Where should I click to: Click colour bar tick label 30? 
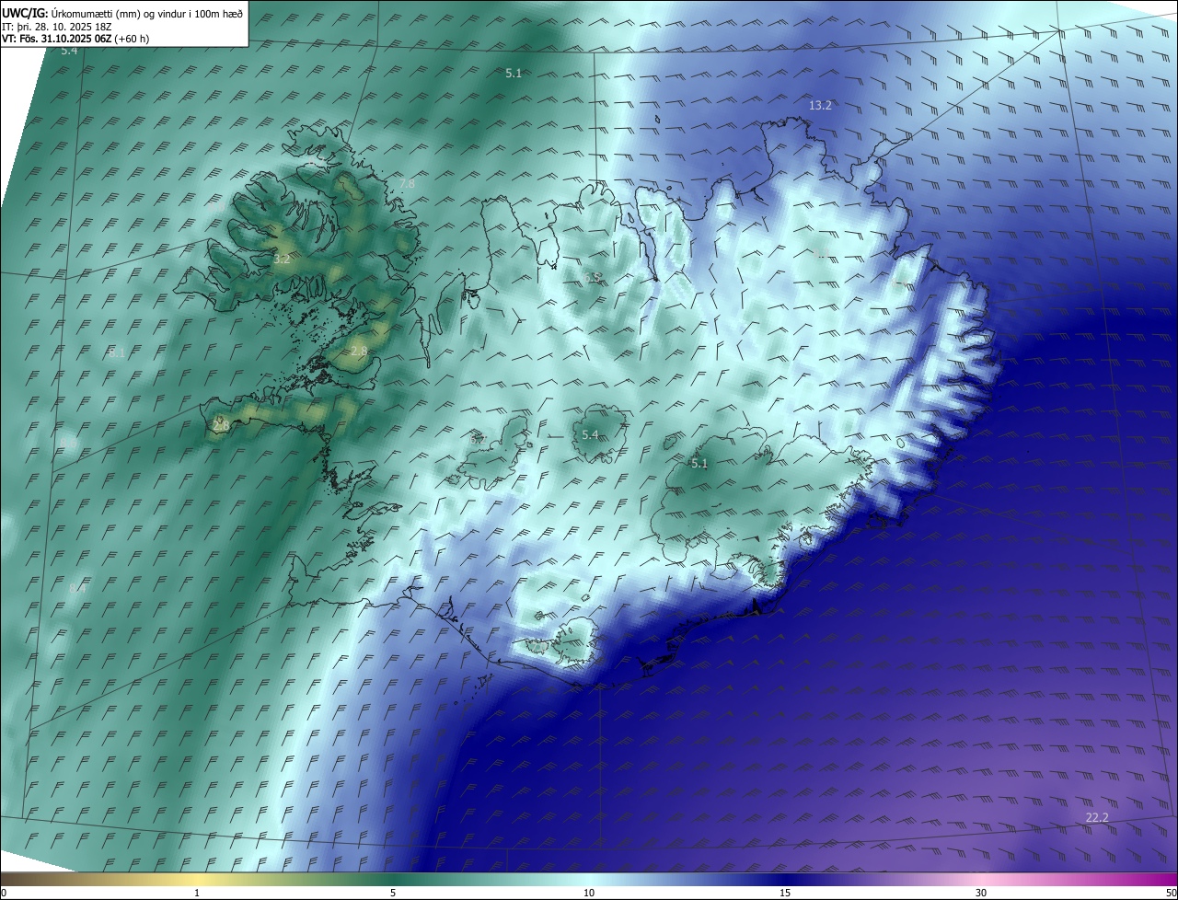(x=981, y=893)
